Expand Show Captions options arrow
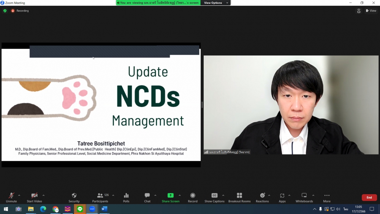The image size is (380, 214). point(223,195)
